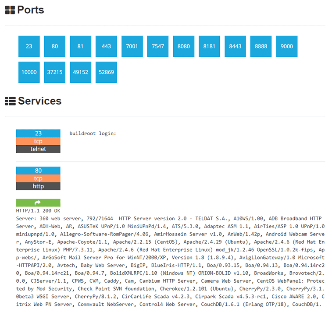Open the port 8080 tile

tap(184, 46)
